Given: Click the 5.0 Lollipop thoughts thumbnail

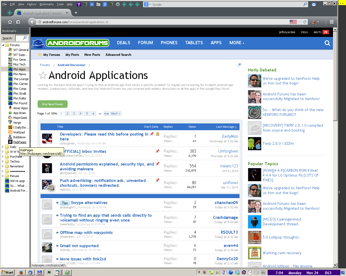Looking at the screenshot, I should [255, 237].
